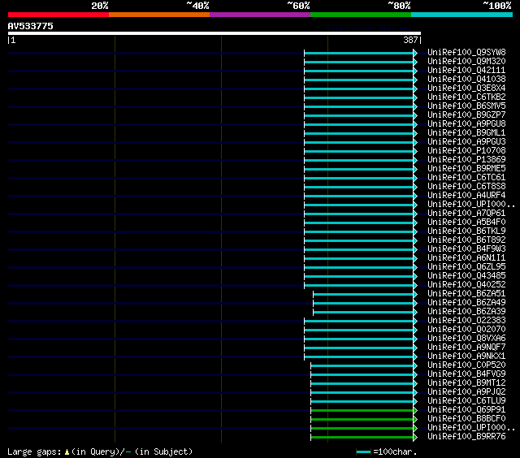Click the cyan alignment bar for UniRef100_C0P520

tap(362, 366)
